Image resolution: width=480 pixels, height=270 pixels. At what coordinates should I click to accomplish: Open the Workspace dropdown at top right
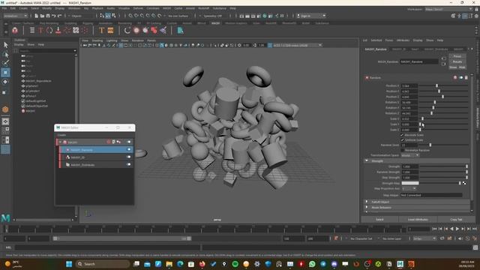pos(448,9)
